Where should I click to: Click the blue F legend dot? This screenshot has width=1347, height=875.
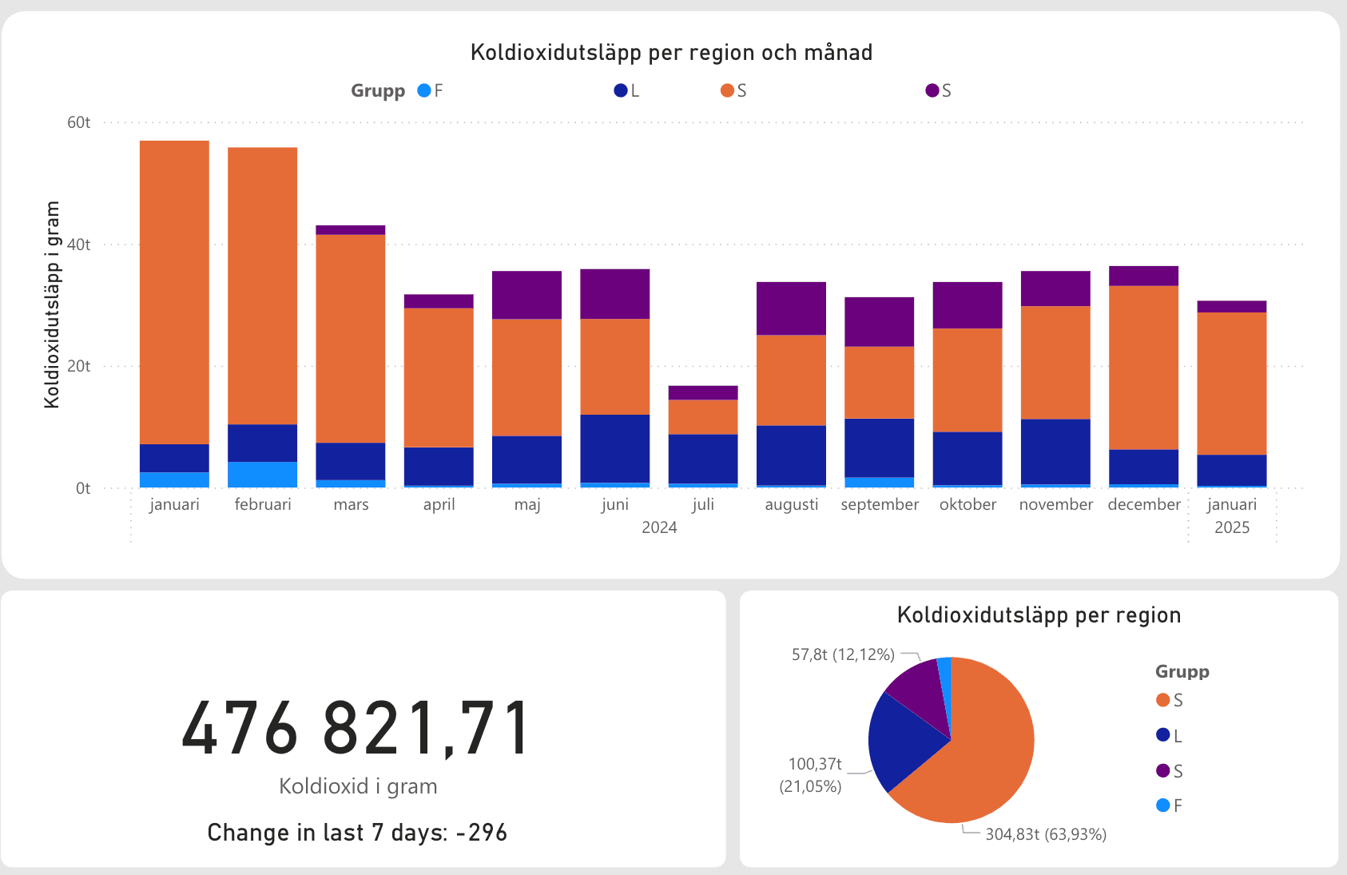pos(423,90)
